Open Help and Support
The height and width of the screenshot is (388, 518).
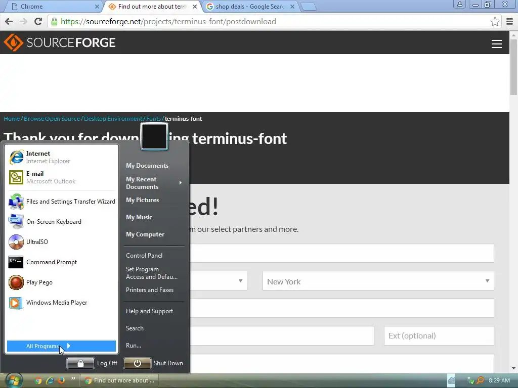point(149,311)
